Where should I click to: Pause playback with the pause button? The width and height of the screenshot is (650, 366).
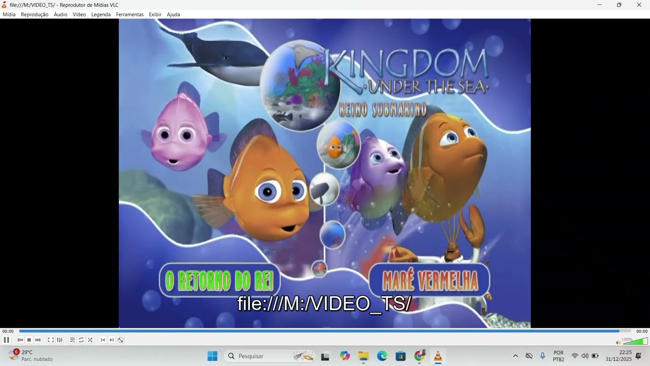pos(6,340)
